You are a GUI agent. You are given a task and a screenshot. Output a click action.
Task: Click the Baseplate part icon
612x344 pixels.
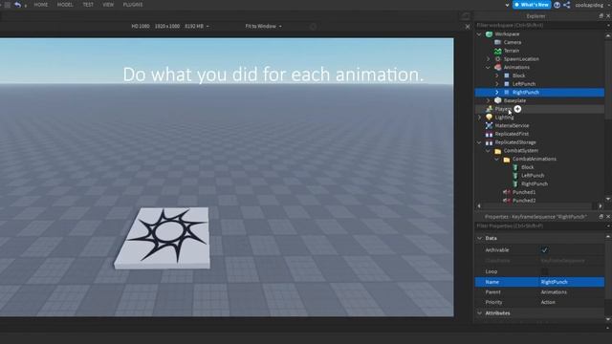497,100
